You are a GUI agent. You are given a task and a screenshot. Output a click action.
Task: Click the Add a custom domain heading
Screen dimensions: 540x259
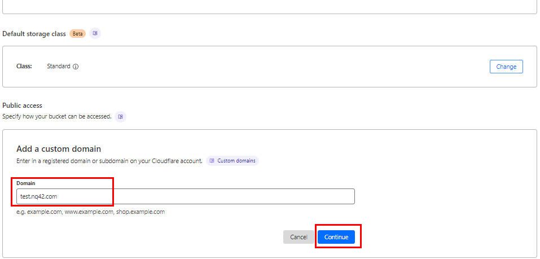(x=59, y=149)
